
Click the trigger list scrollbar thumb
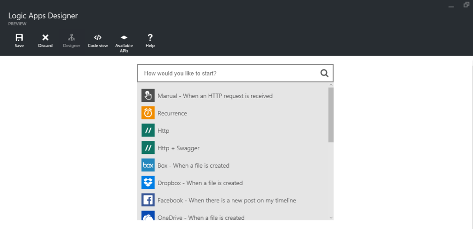(x=331, y=115)
